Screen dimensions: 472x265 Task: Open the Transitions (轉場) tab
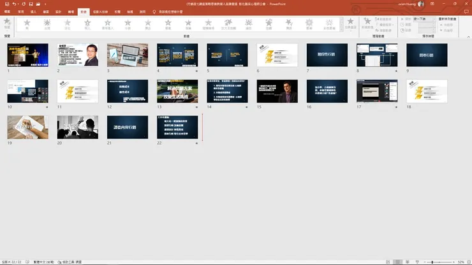tap(71, 11)
